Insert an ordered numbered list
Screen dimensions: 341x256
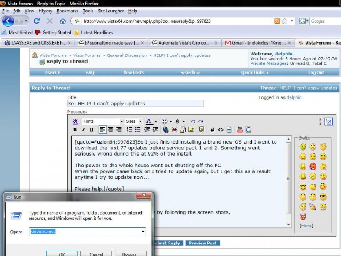click(130, 130)
